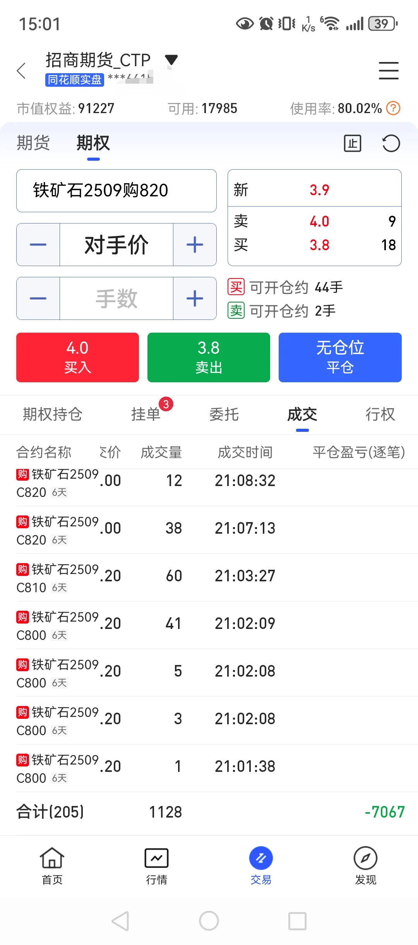This screenshot has width=418, height=945.
Task: Tap the 合约名称 column header
Action: (x=44, y=452)
